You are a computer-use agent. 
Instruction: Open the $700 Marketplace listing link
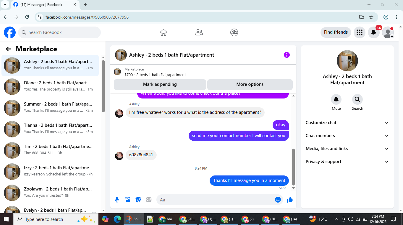155,75
